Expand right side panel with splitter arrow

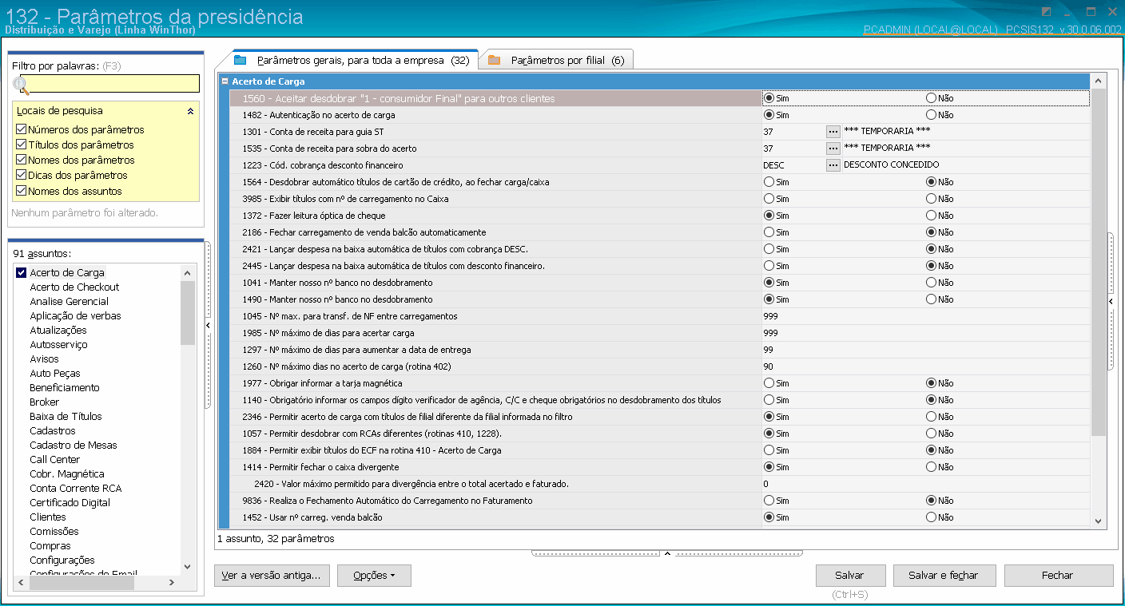[1110, 301]
